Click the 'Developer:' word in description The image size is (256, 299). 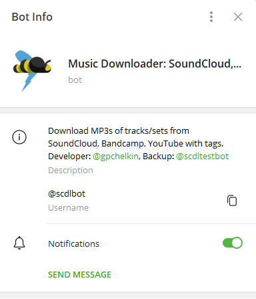(69, 157)
